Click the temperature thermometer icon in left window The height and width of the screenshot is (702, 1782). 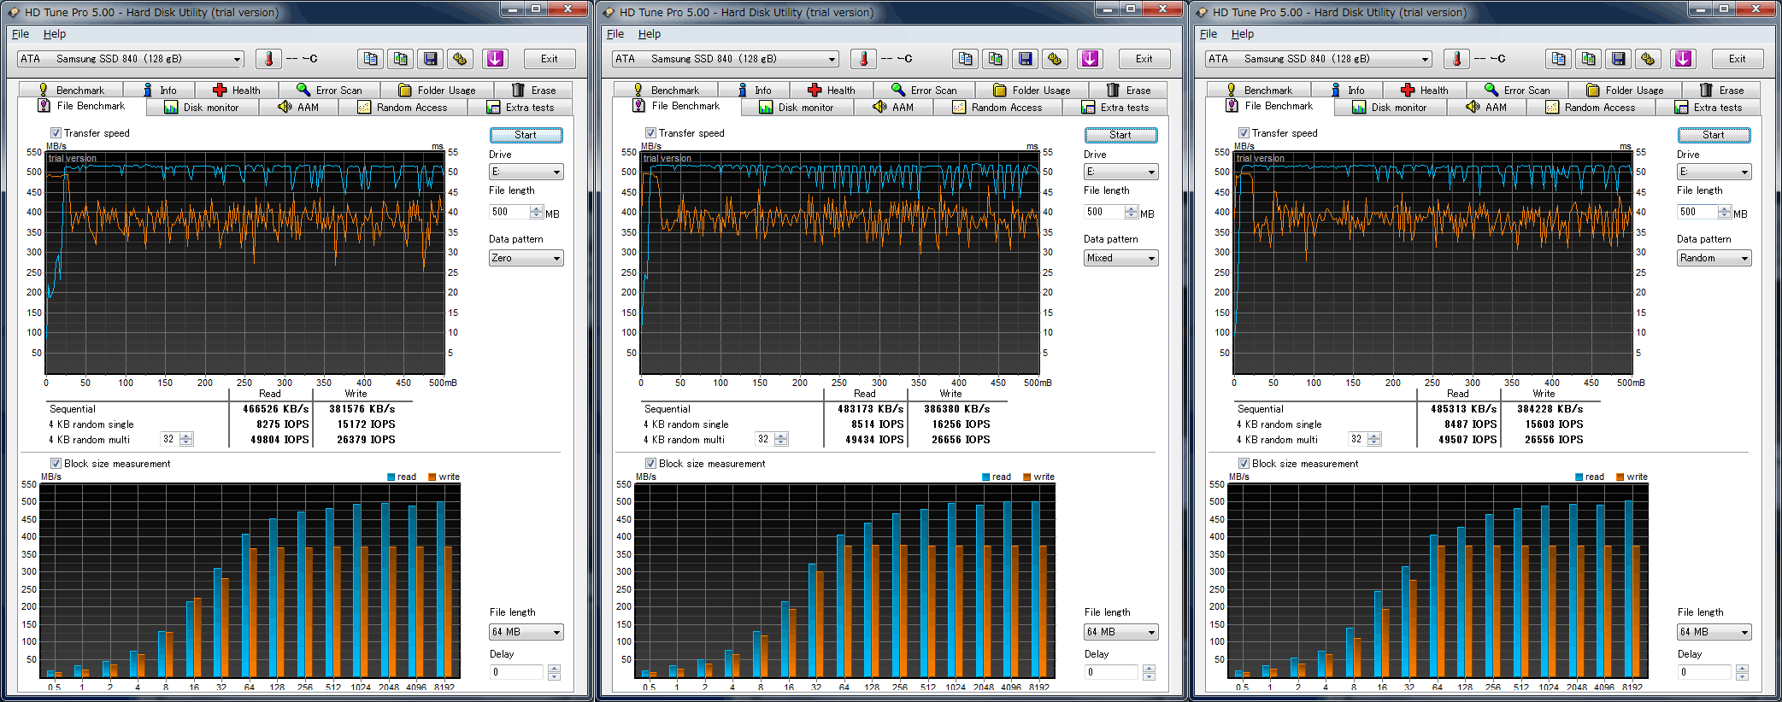coord(268,59)
